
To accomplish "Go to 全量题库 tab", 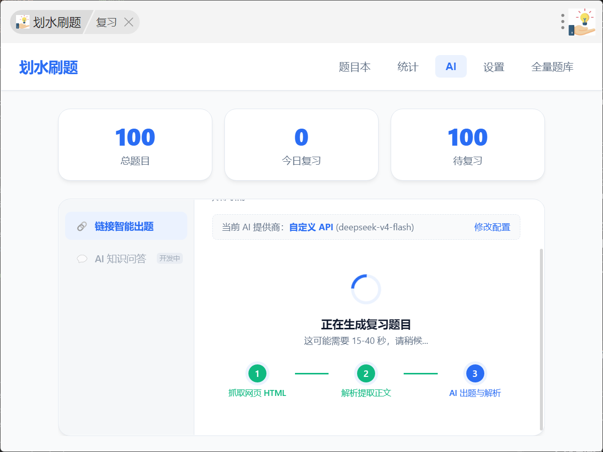I will tap(552, 67).
